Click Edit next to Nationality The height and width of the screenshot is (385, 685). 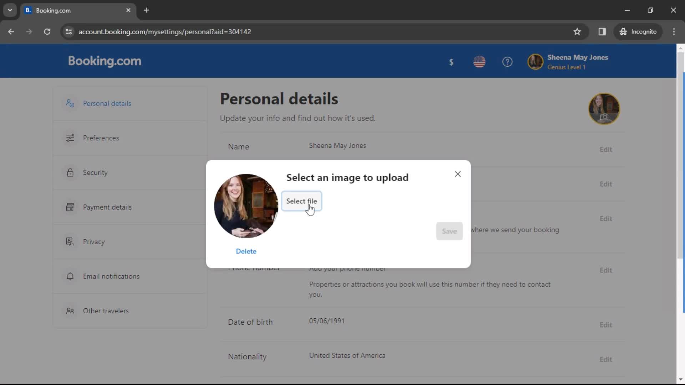coord(605,360)
